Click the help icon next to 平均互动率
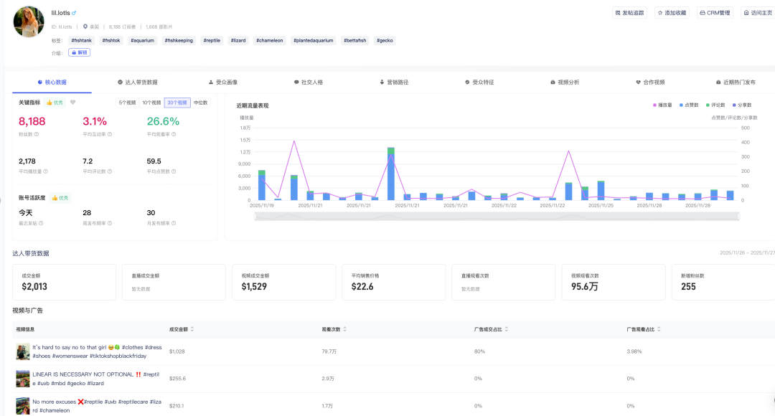 click(x=108, y=134)
